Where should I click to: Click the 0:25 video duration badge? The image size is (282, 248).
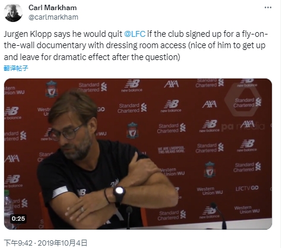(18, 219)
